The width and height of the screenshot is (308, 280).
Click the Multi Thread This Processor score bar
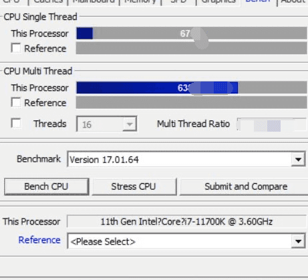pyautogui.click(x=192, y=88)
